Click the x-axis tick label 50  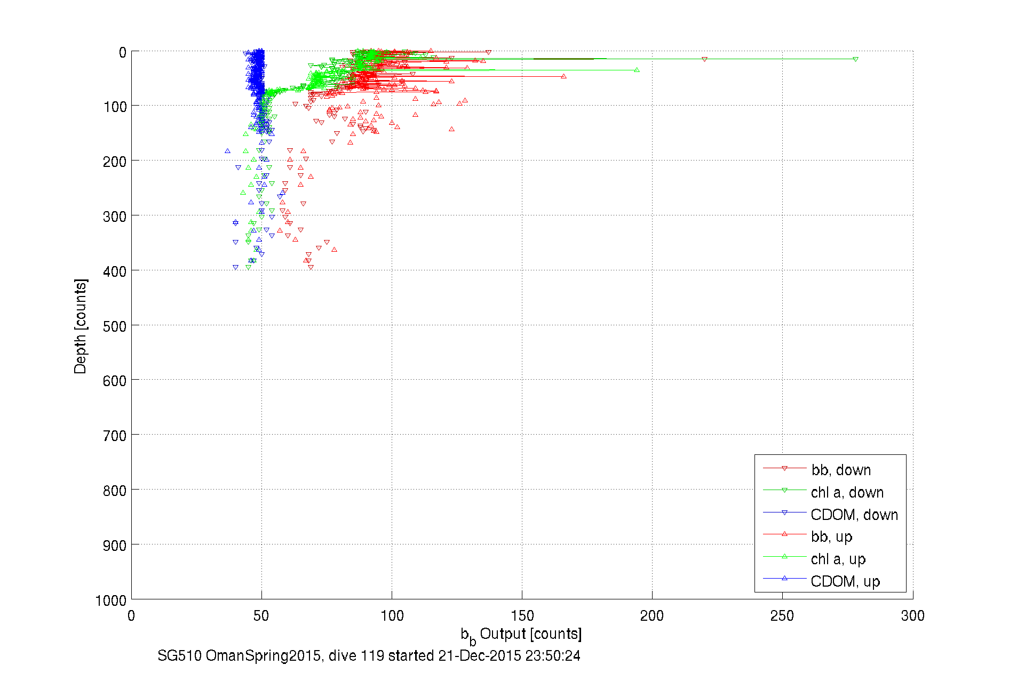click(261, 616)
